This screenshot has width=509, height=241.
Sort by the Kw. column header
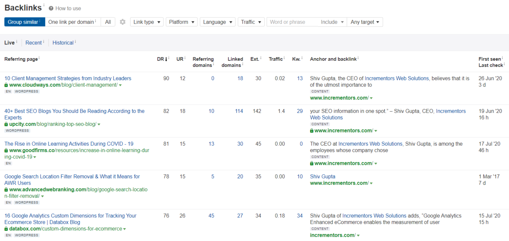[x=296, y=59]
